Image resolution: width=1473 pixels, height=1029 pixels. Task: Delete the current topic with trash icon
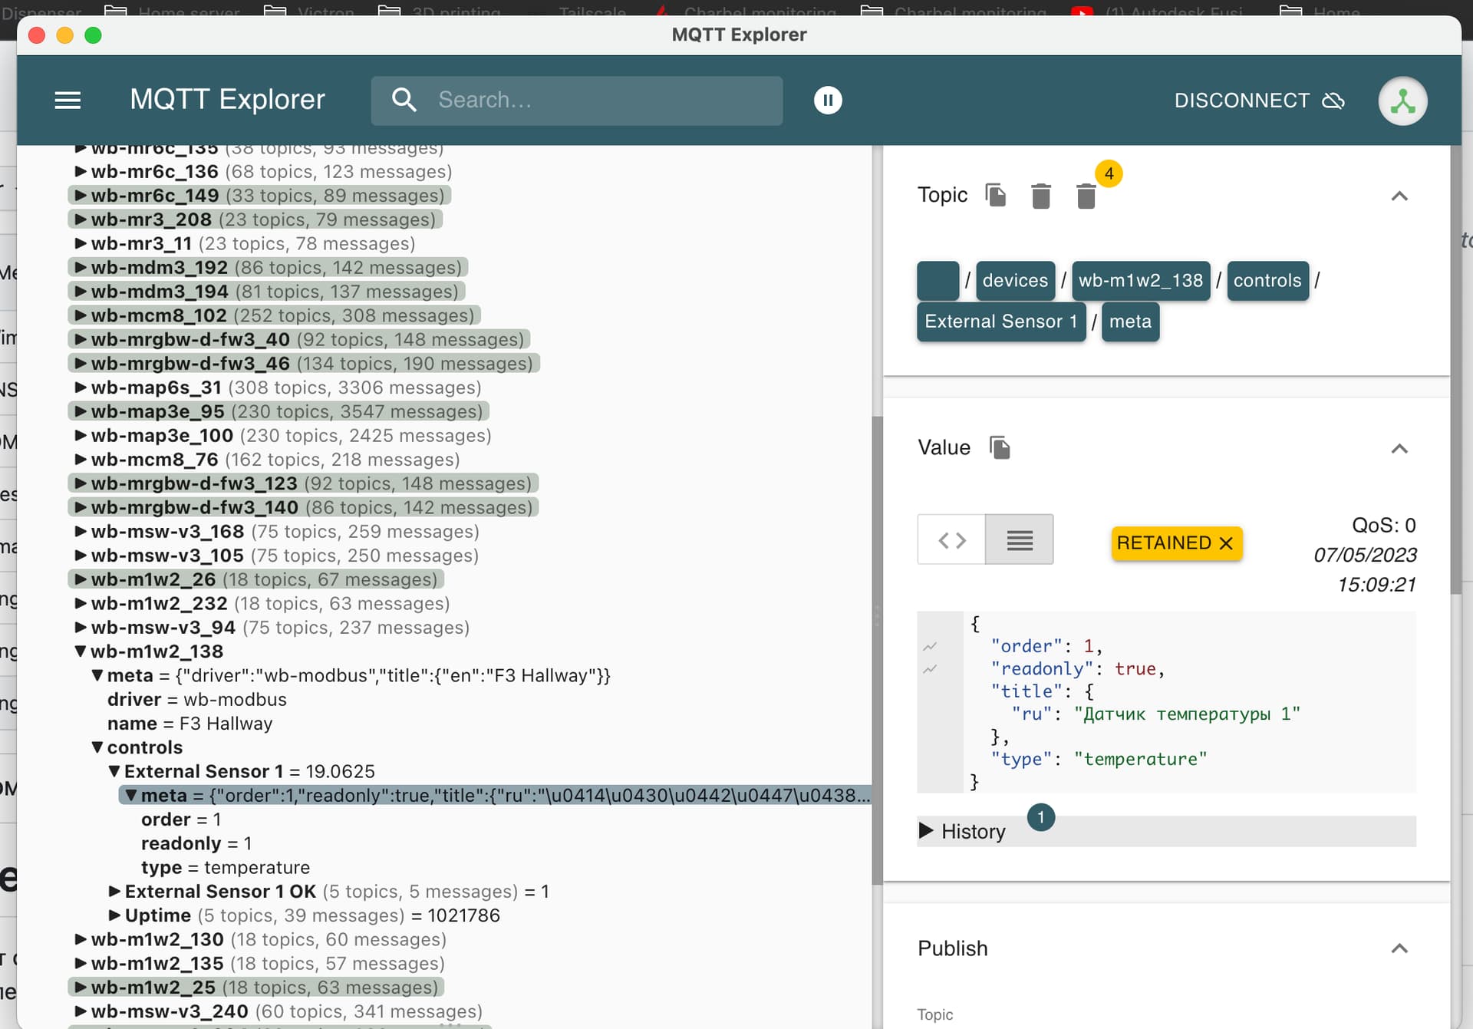tap(1040, 196)
